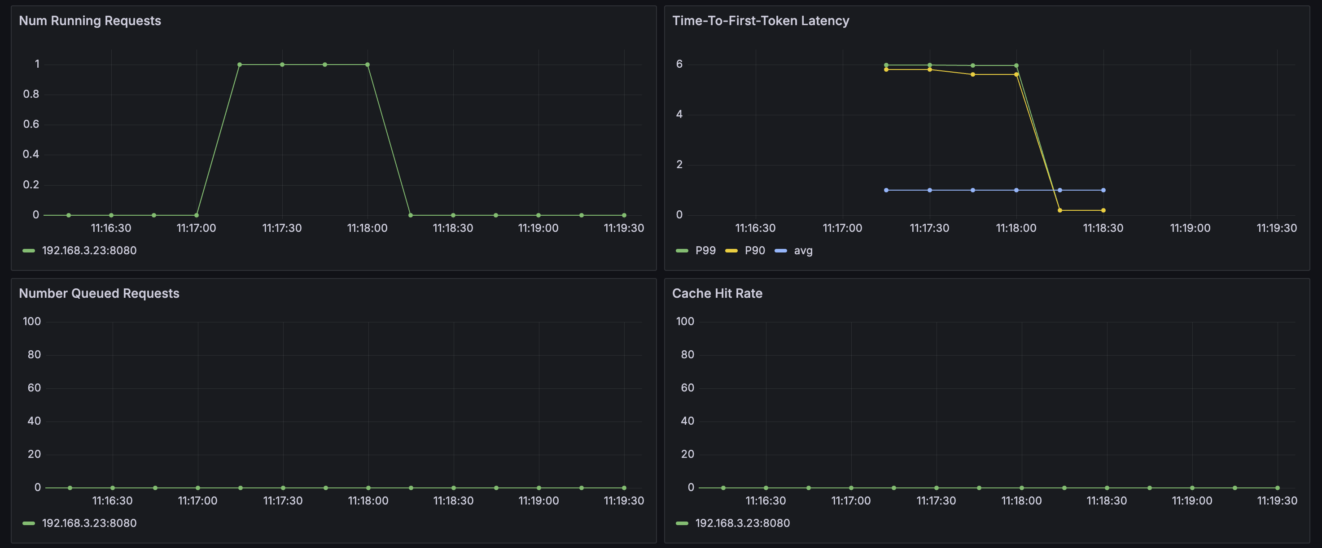Click the blue avg color swatch
This screenshot has width=1322, height=548.
coord(780,251)
